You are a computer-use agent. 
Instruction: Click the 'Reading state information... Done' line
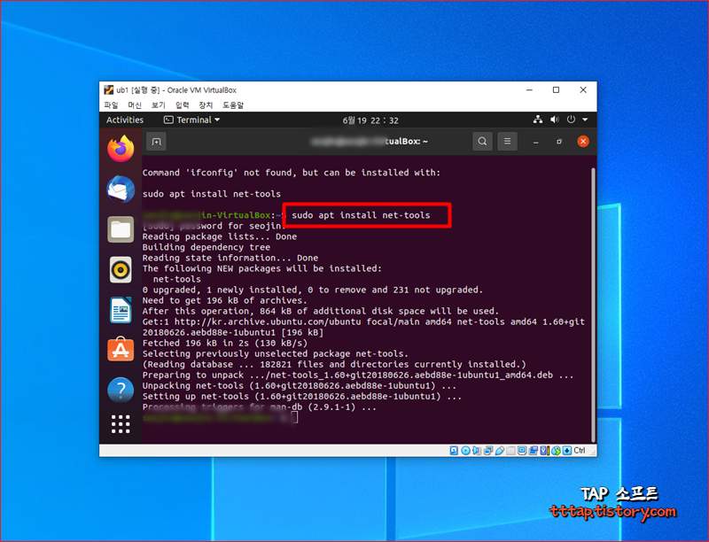(230, 258)
